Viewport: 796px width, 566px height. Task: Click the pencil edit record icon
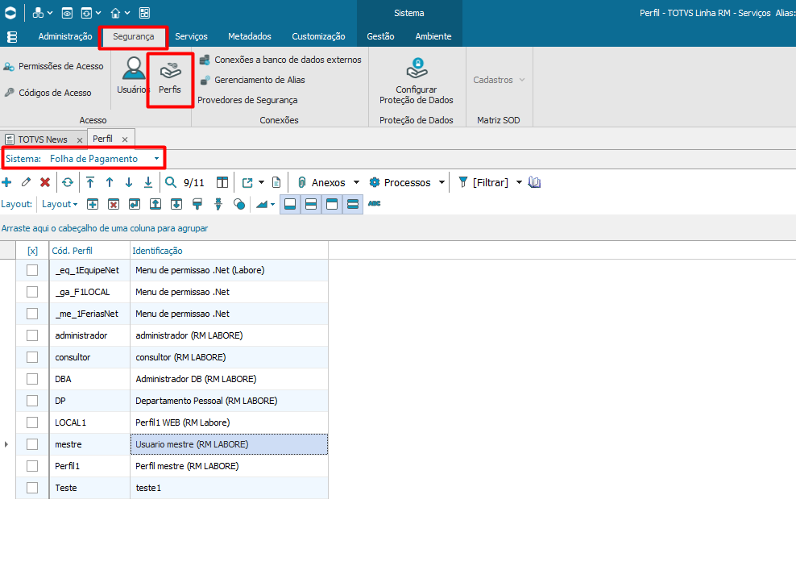(x=26, y=182)
